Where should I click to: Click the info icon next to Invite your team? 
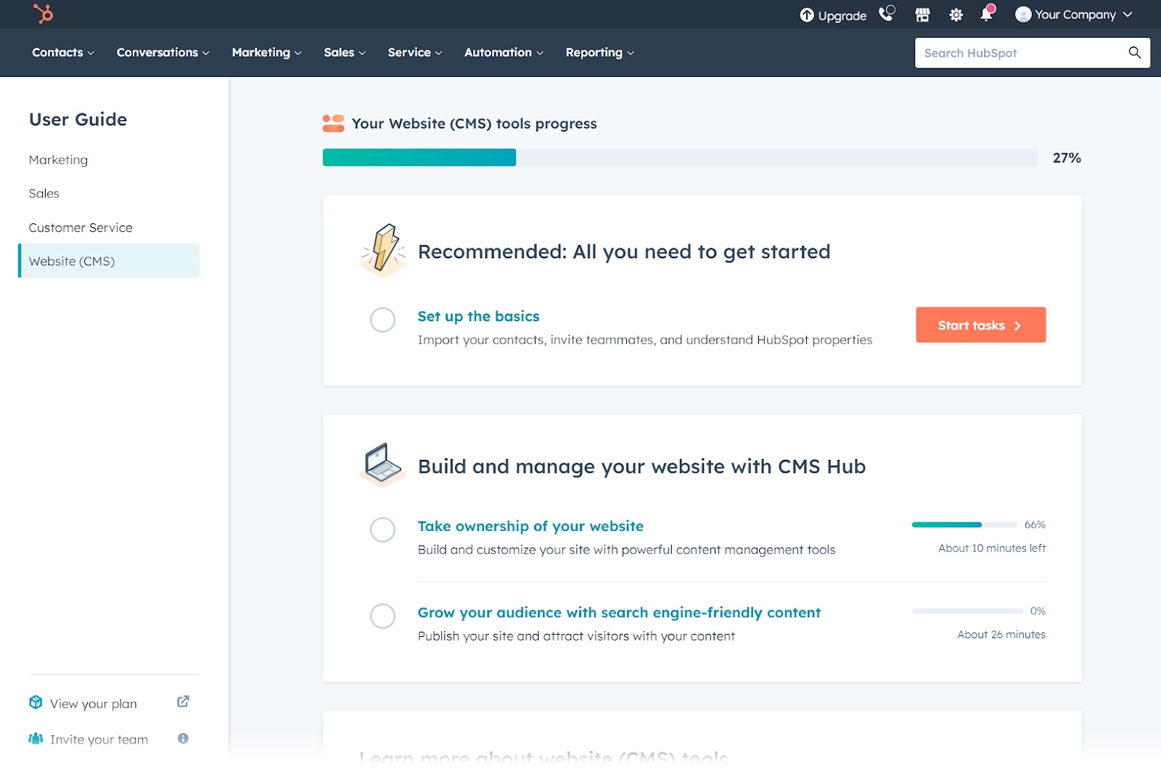(183, 738)
